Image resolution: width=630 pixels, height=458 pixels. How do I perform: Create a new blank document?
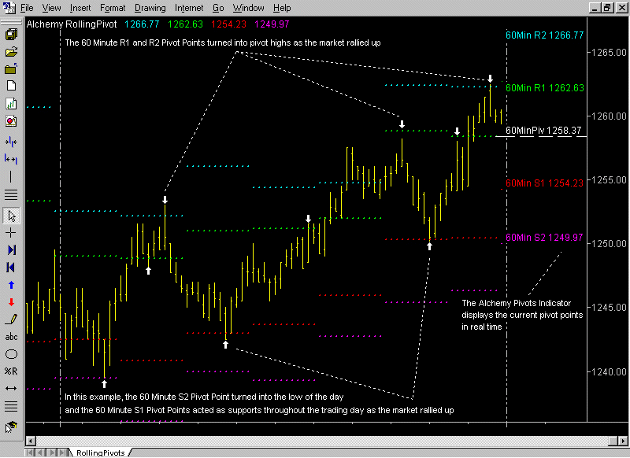(11, 86)
